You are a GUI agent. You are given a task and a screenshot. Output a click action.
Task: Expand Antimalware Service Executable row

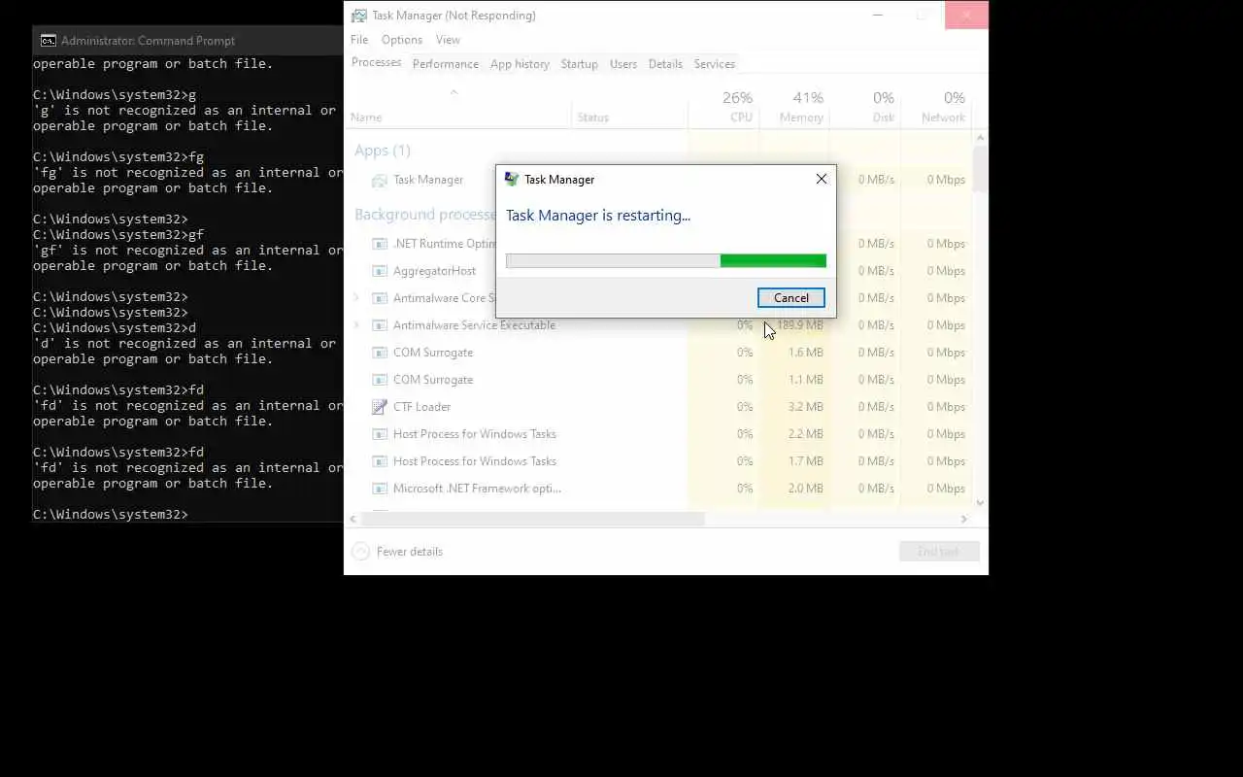coord(356,325)
